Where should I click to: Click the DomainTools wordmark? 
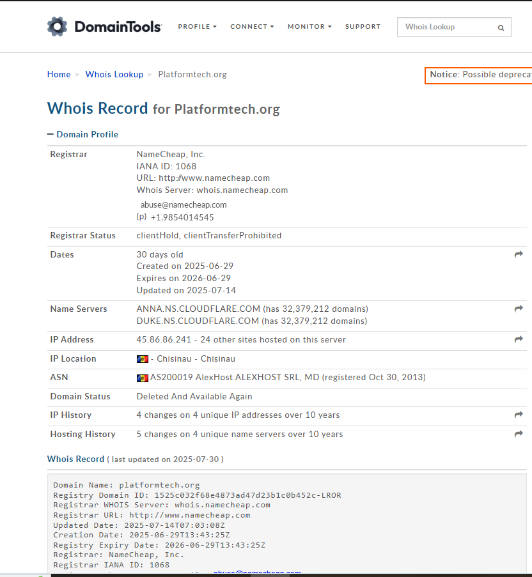(118, 26)
